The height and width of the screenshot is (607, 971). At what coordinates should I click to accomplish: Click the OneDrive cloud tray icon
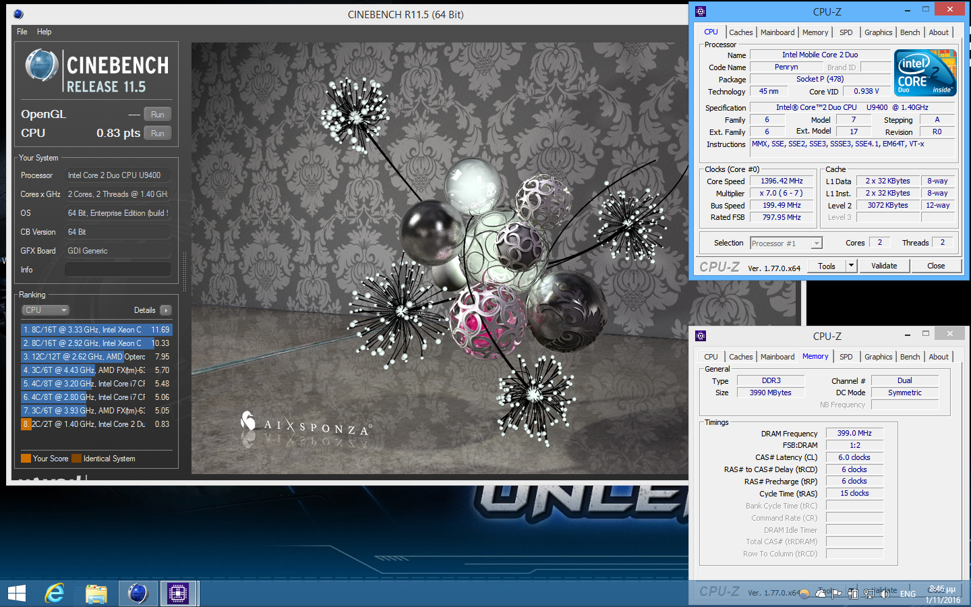tap(821, 594)
